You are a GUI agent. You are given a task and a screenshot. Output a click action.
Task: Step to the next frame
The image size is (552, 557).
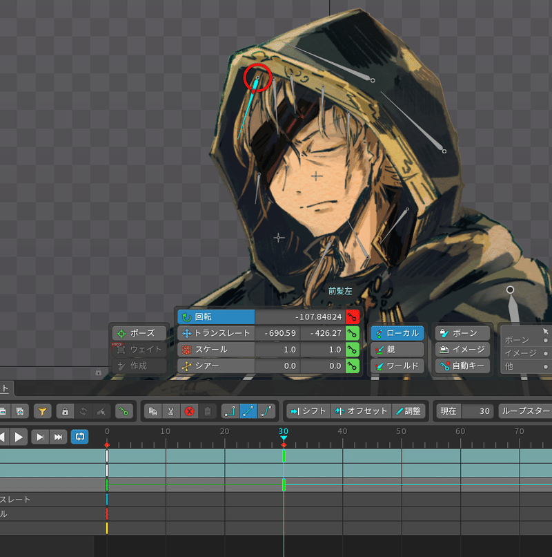point(40,437)
